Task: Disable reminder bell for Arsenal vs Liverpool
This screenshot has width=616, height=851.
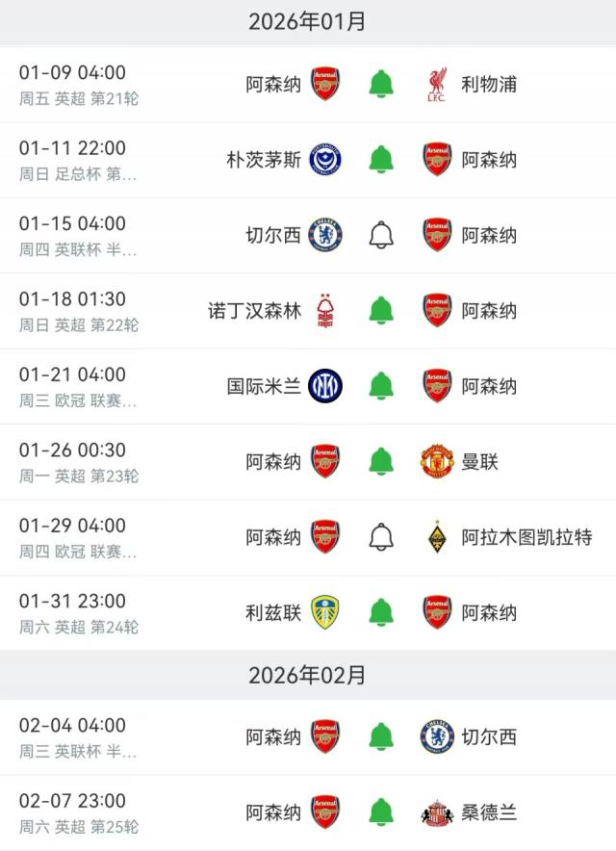Action: click(381, 85)
